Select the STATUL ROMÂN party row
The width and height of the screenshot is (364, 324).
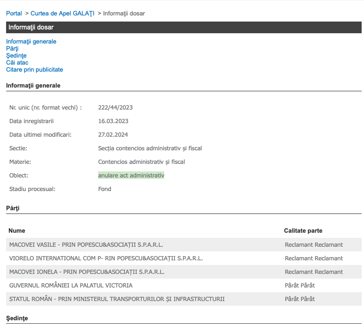coord(117,299)
